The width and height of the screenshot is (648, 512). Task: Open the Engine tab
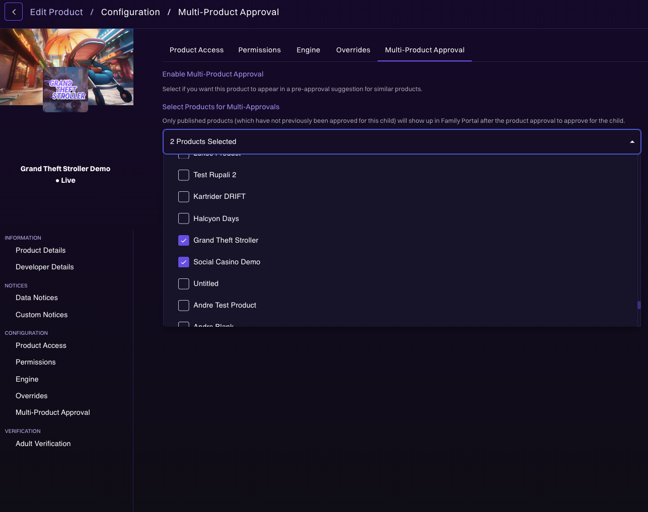coord(308,50)
